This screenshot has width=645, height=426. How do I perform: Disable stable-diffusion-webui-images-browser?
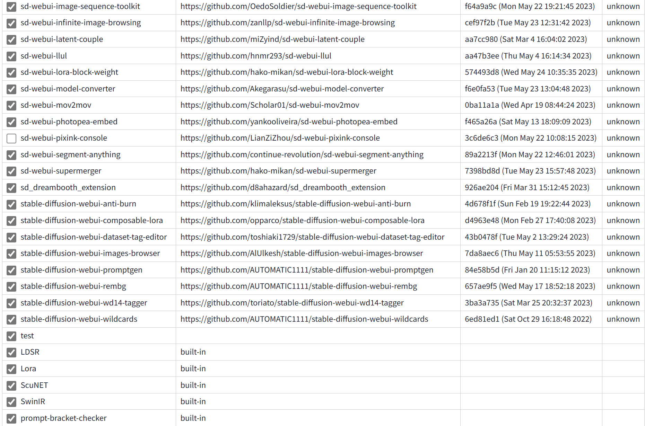click(11, 254)
